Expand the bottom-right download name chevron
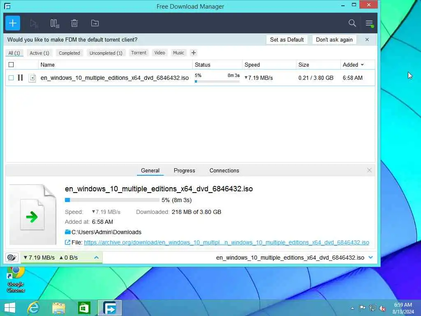 [x=371, y=258]
